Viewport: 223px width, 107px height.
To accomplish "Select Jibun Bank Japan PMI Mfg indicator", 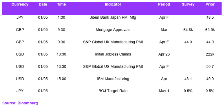I will (x=113, y=18).
